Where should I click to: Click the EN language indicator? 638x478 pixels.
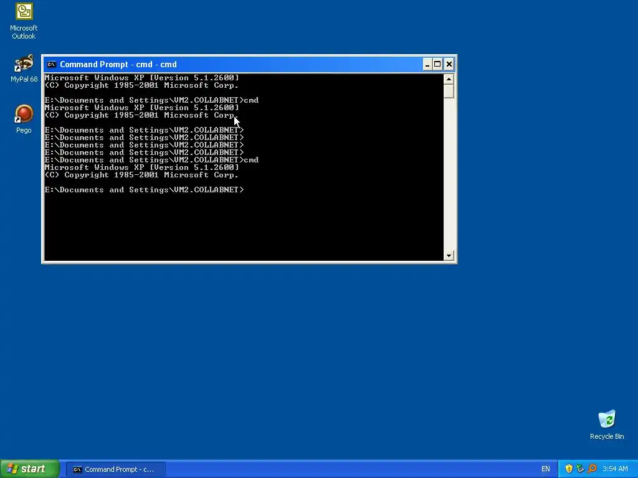546,469
